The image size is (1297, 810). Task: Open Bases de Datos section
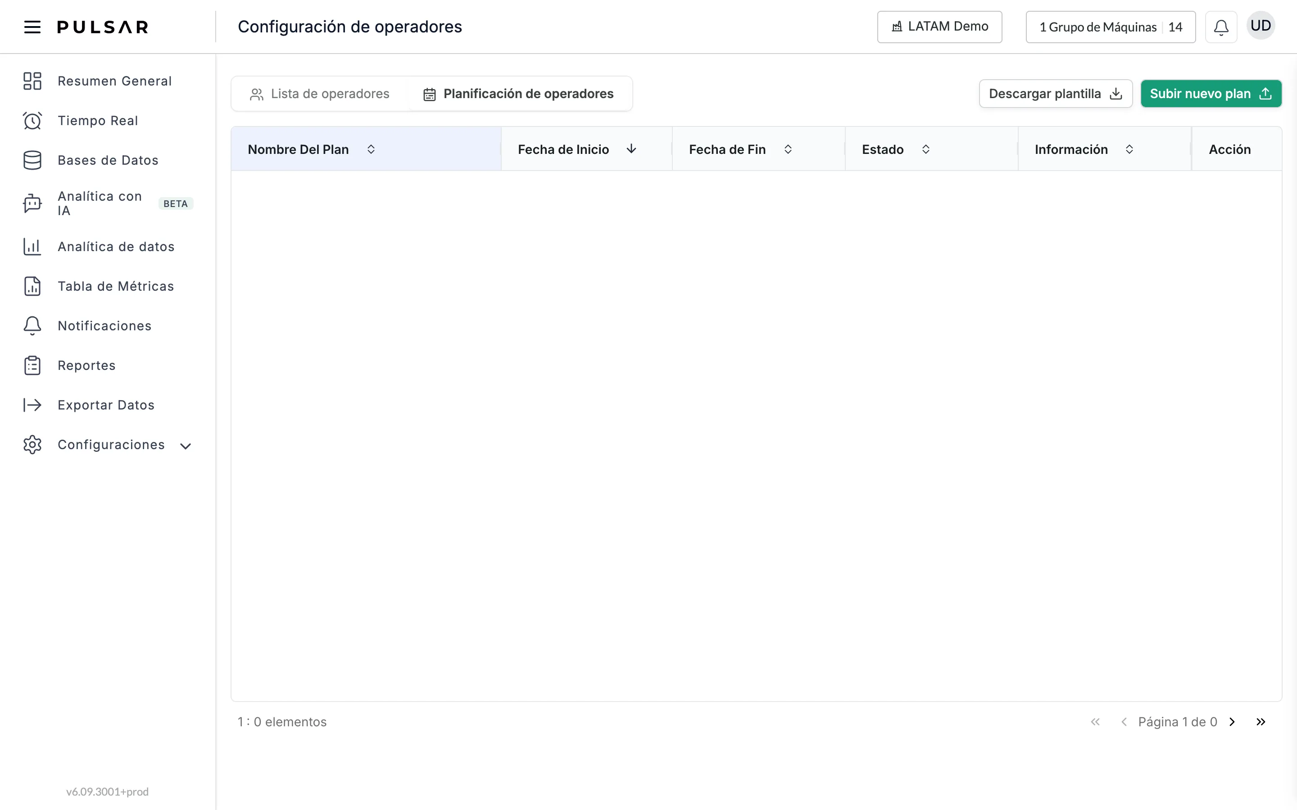click(x=108, y=160)
